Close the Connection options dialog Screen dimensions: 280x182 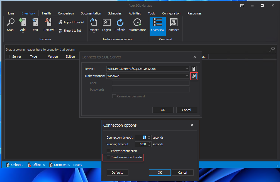point(192,125)
